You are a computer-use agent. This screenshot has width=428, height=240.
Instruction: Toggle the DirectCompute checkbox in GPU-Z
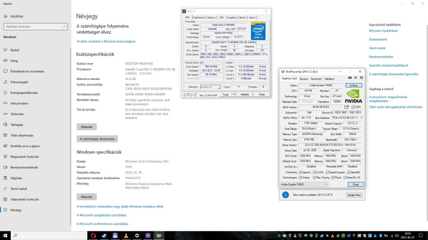(x=327, y=172)
